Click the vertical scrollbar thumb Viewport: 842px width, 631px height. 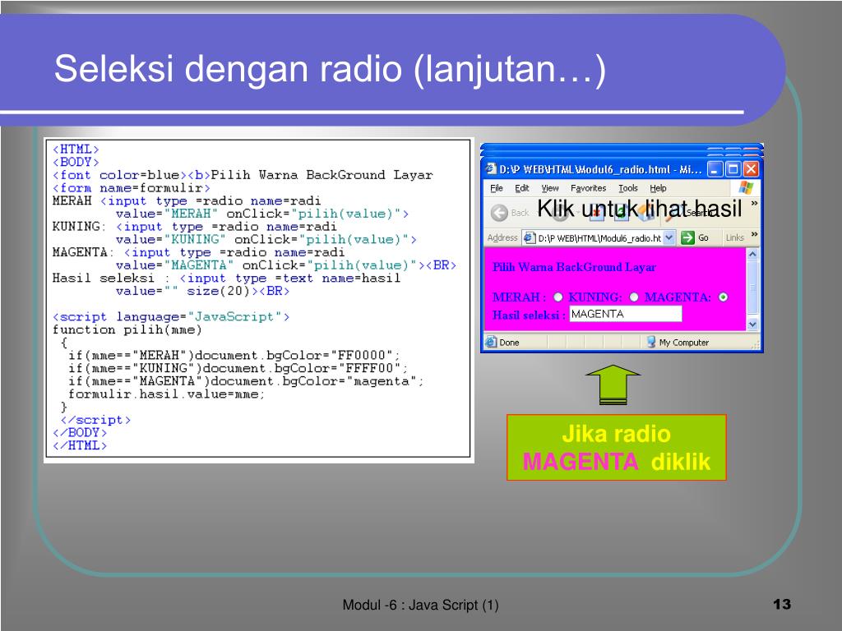pos(752,288)
